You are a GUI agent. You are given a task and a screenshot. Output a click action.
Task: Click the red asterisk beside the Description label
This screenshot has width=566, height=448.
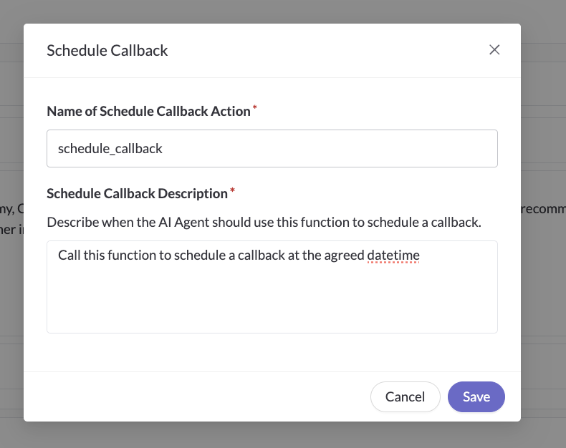click(232, 190)
